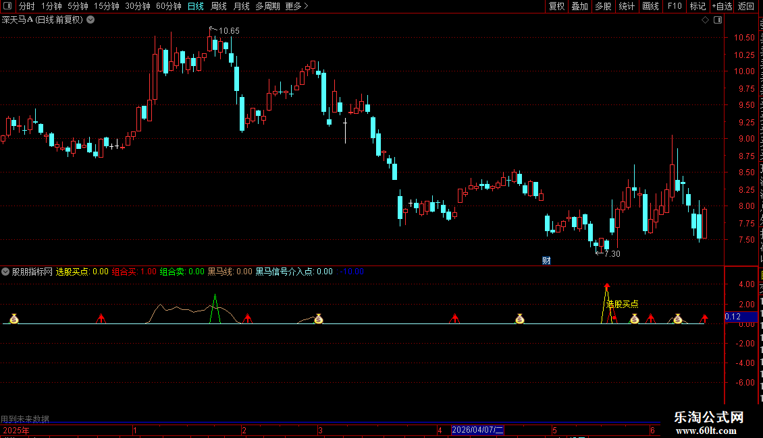763x438 pixels.
Task: Click the 标记 mark button
Action: point(698,6)
